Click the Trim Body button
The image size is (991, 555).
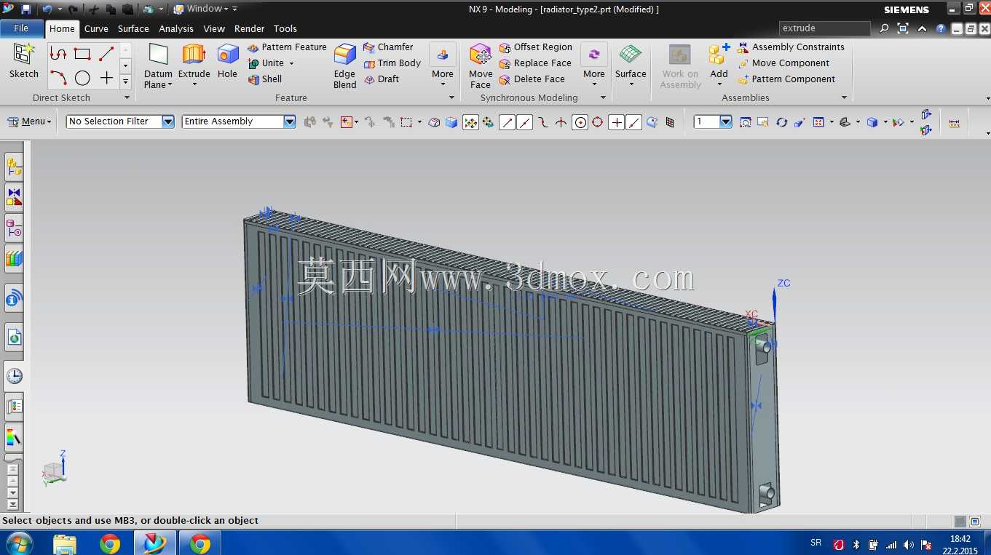[x=392, y=63]
